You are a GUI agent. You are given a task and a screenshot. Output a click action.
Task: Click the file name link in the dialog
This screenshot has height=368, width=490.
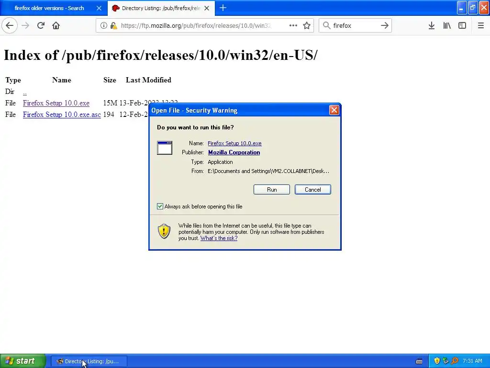[x=234, y=143]
